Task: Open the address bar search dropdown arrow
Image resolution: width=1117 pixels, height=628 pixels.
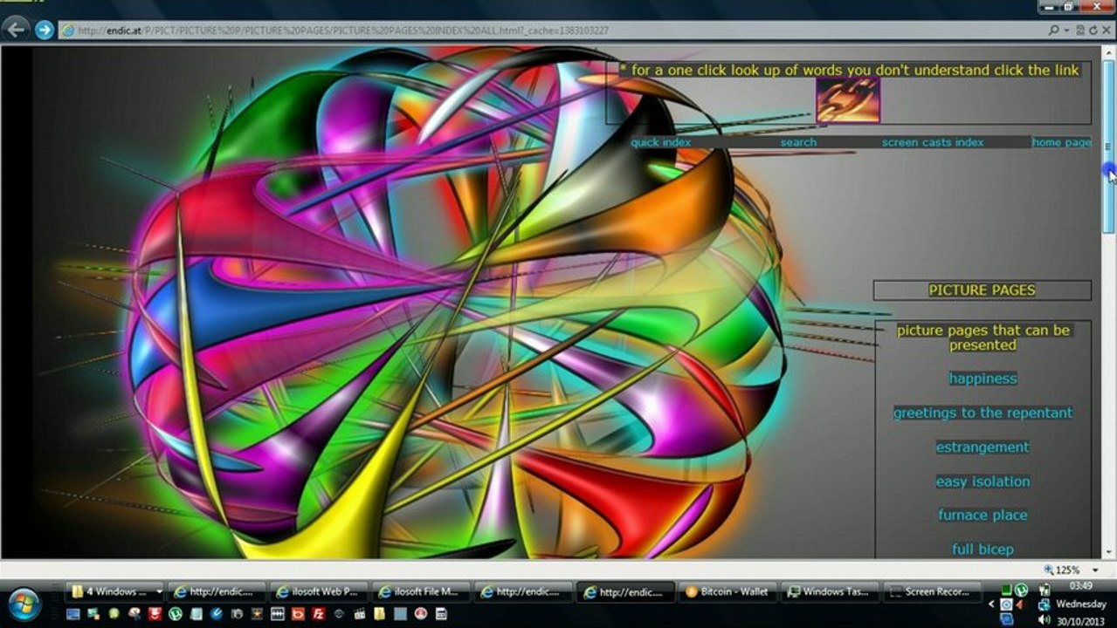Action: [1066, 31]
